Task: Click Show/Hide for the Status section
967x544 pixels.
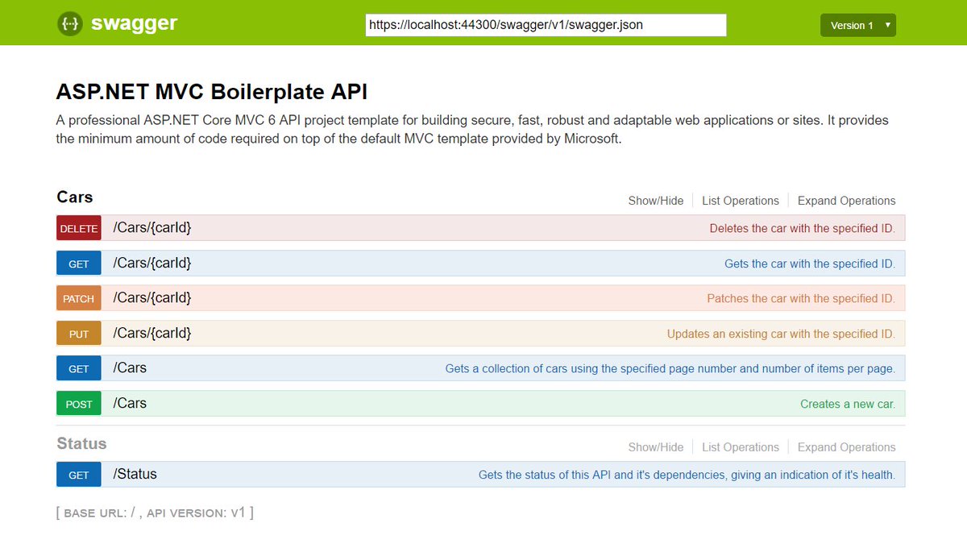Action: click(x=656, y=447)
